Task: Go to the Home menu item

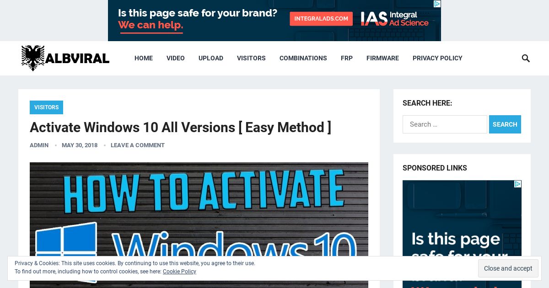Action: 144,58
